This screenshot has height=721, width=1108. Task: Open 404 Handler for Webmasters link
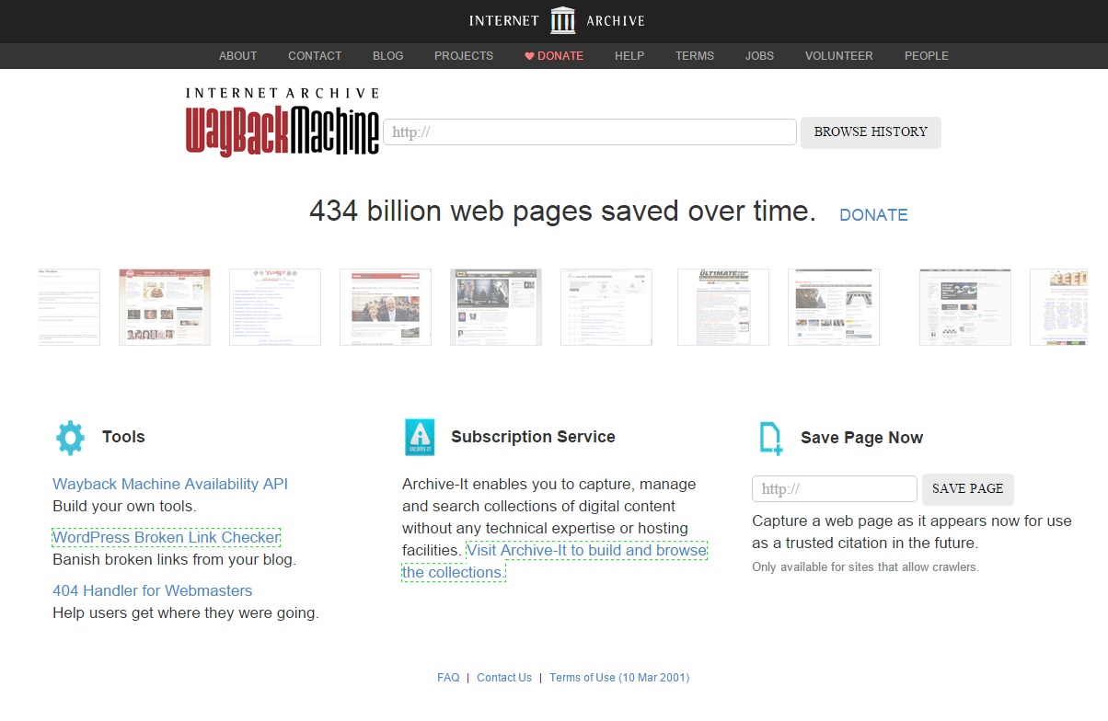[x=152, y=590]
